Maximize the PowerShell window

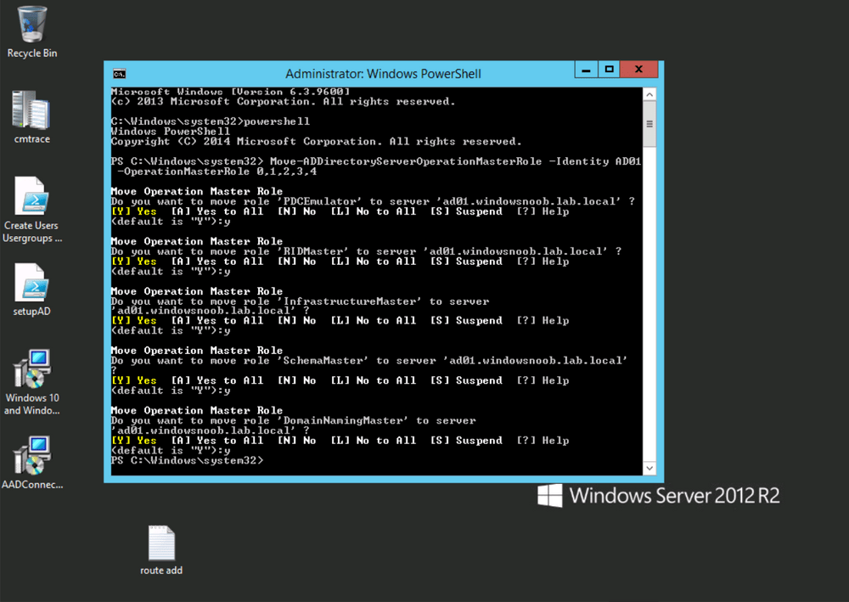pyautogui.click(x=609, y=70)
